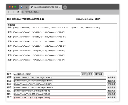128x105 pixels.
Task: Focus the 绿灯 color command field
Action: tap(60, 94)
